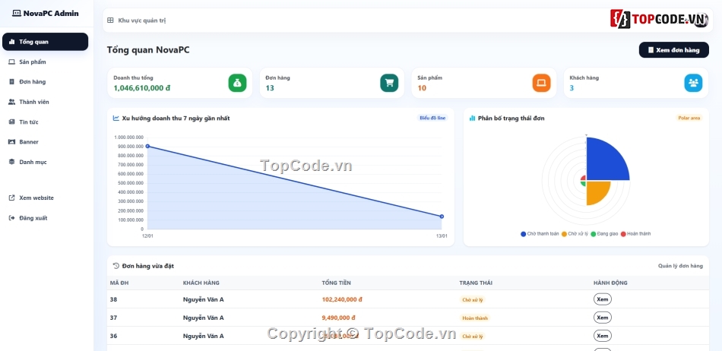The image size is (722, 351).
Task: Click the history icon by Đơn hàng vừa đặt
Action: pos(116,266)
